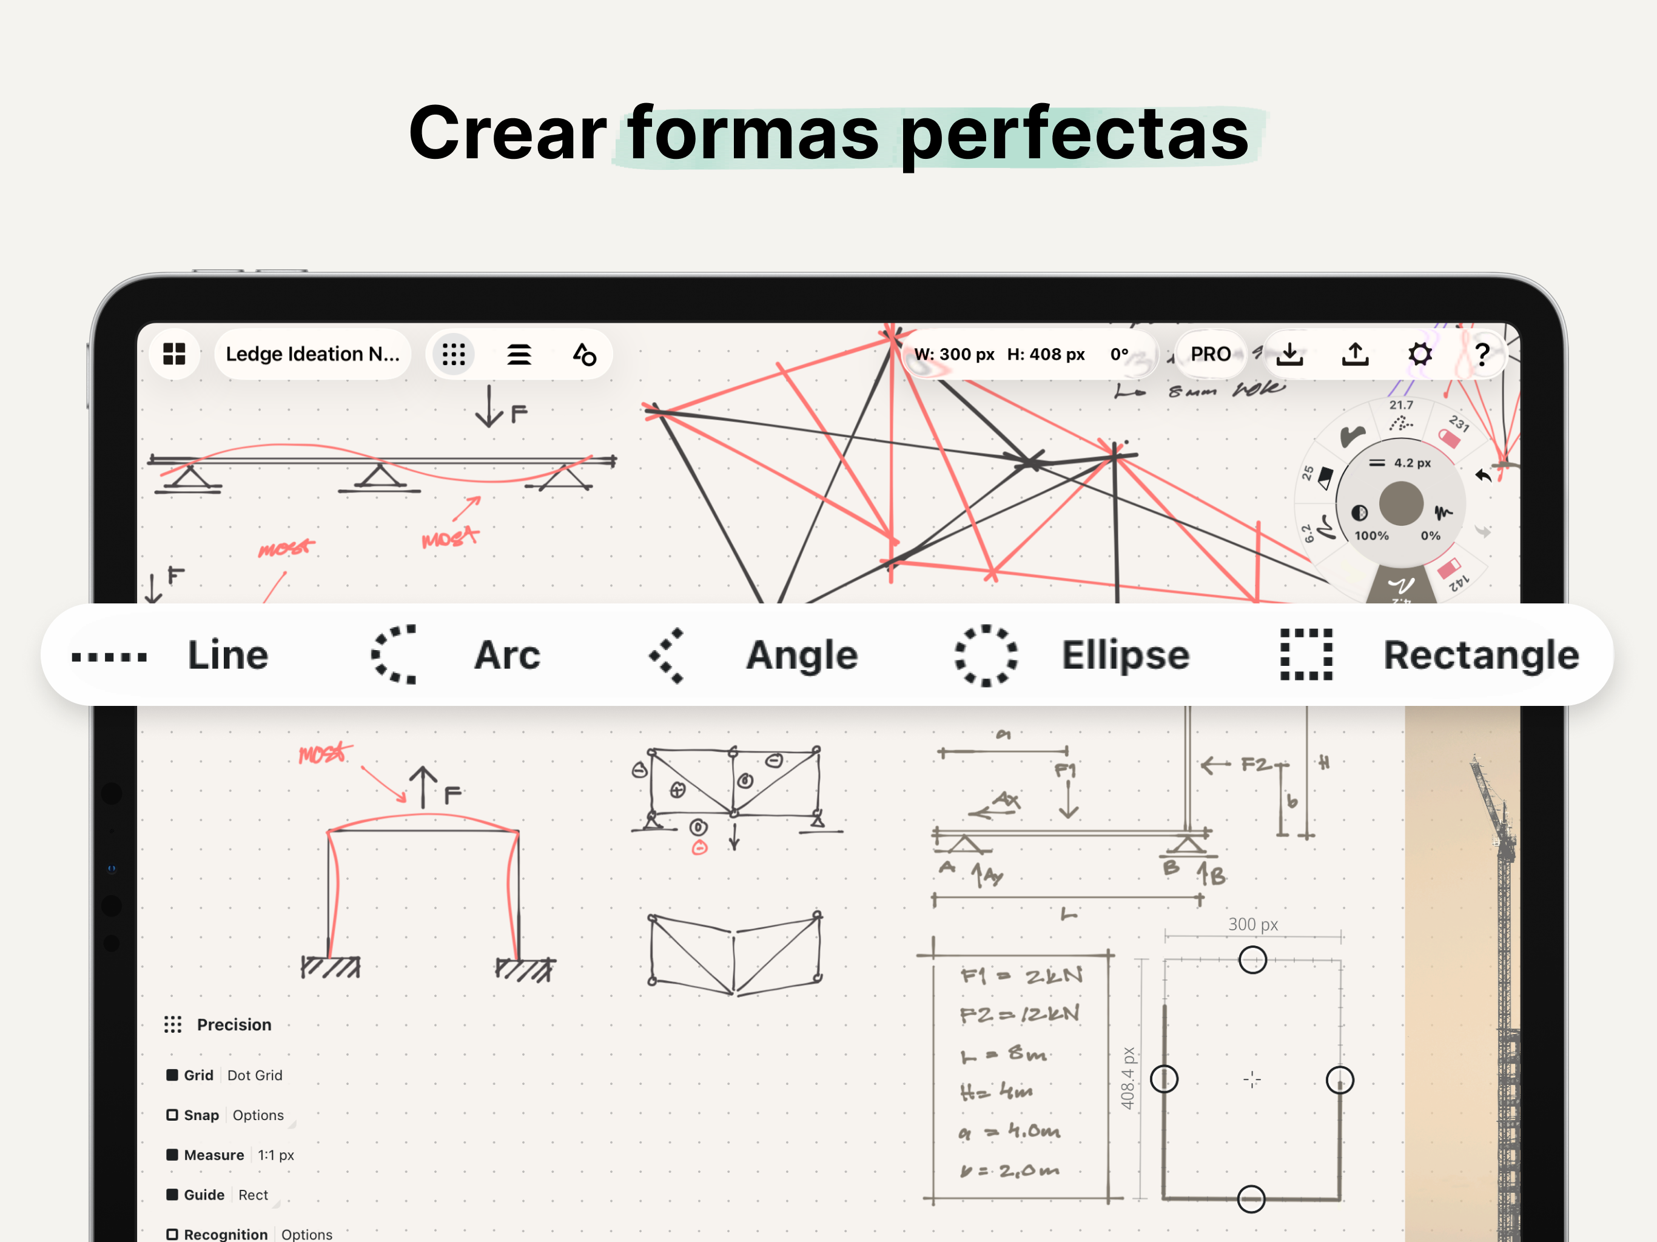Open the Layers menu icon
Screen dimensions: 1657x1242
click(519, 354)
